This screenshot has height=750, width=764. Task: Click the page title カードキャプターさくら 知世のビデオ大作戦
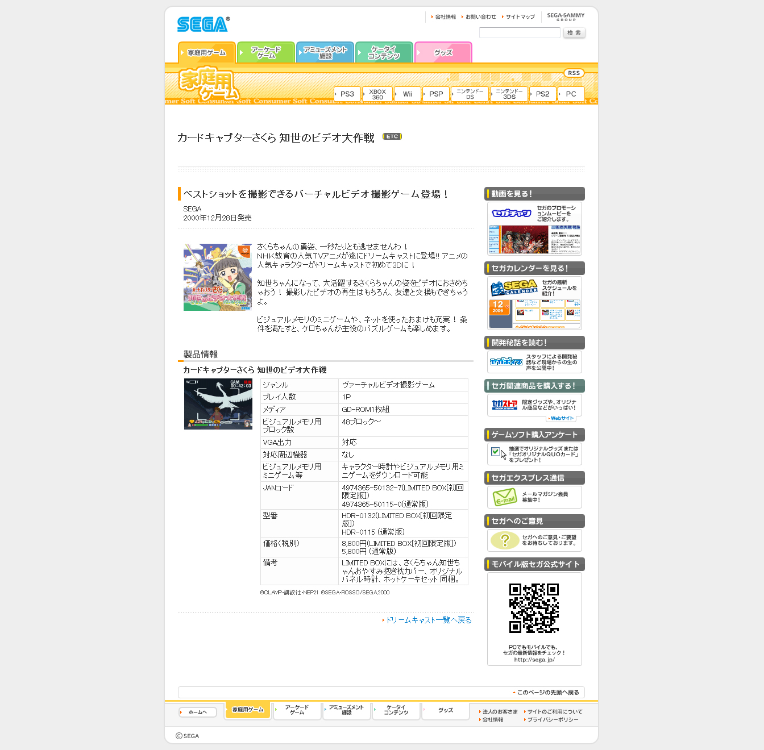[276, 137]
